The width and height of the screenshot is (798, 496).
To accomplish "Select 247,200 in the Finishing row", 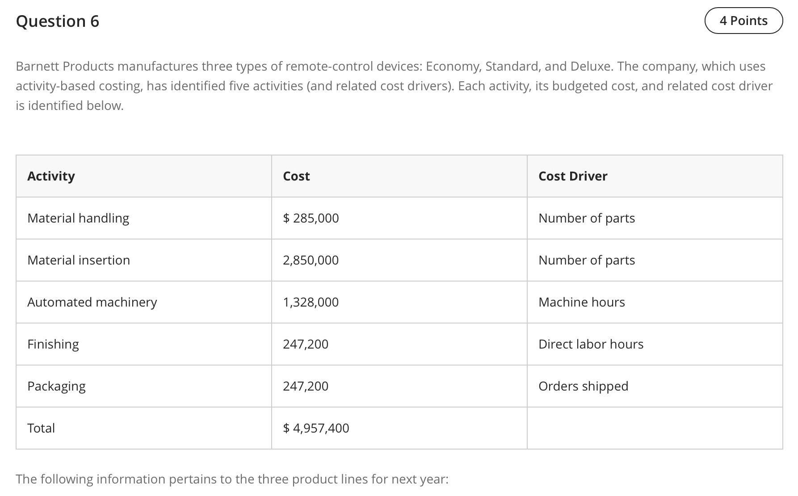I will (x=399, y=344).
